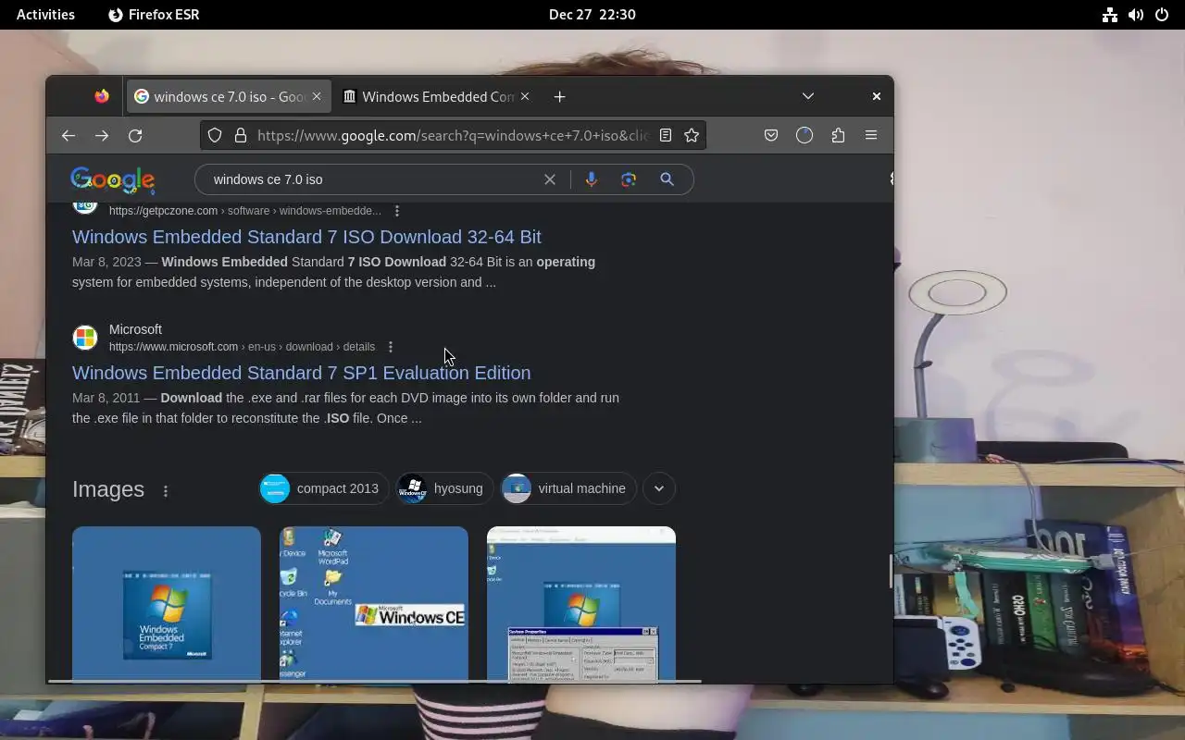Open the extensions puzzle icon
The width and height of the screenshot is (1185, 740).
coord(838,135)
